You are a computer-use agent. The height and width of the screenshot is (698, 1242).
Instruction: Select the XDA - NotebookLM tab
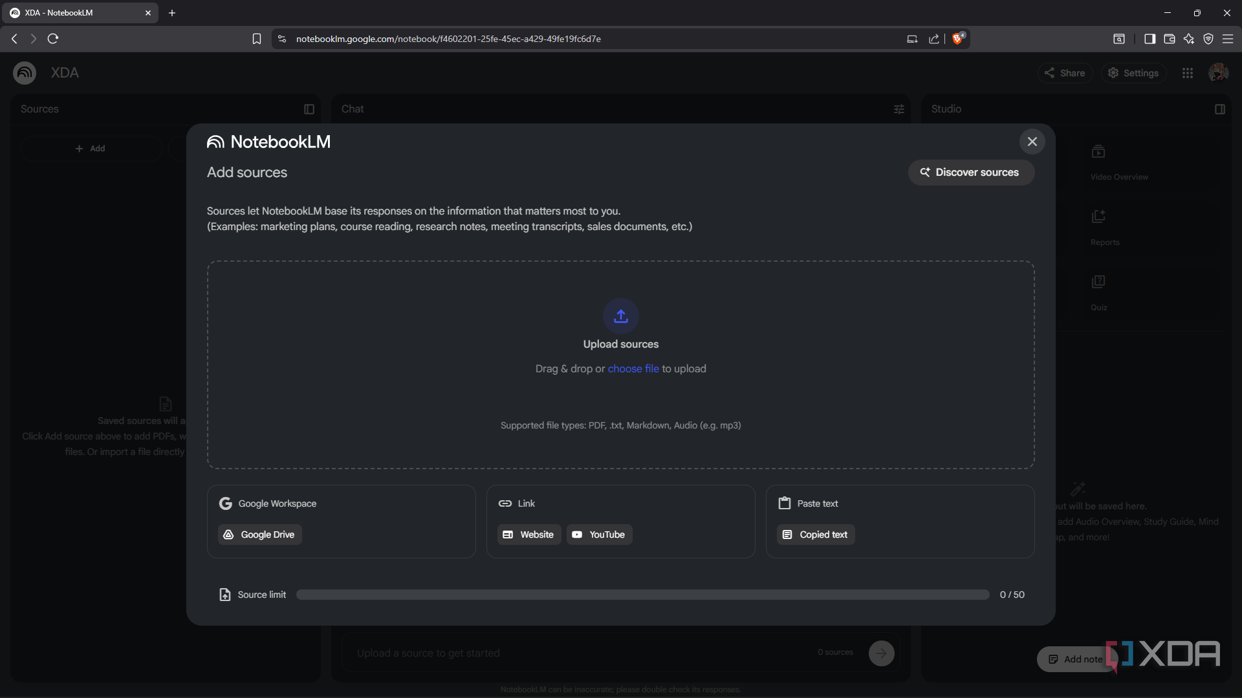point(79,13)
